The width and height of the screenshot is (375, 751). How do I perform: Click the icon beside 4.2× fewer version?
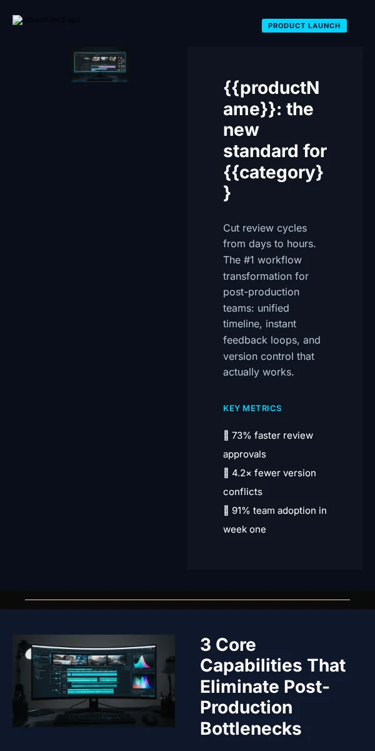click(x=226, y=473)
